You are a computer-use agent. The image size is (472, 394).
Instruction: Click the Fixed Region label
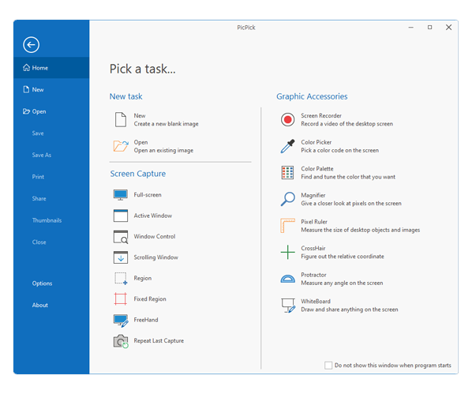tap(150, 298)
